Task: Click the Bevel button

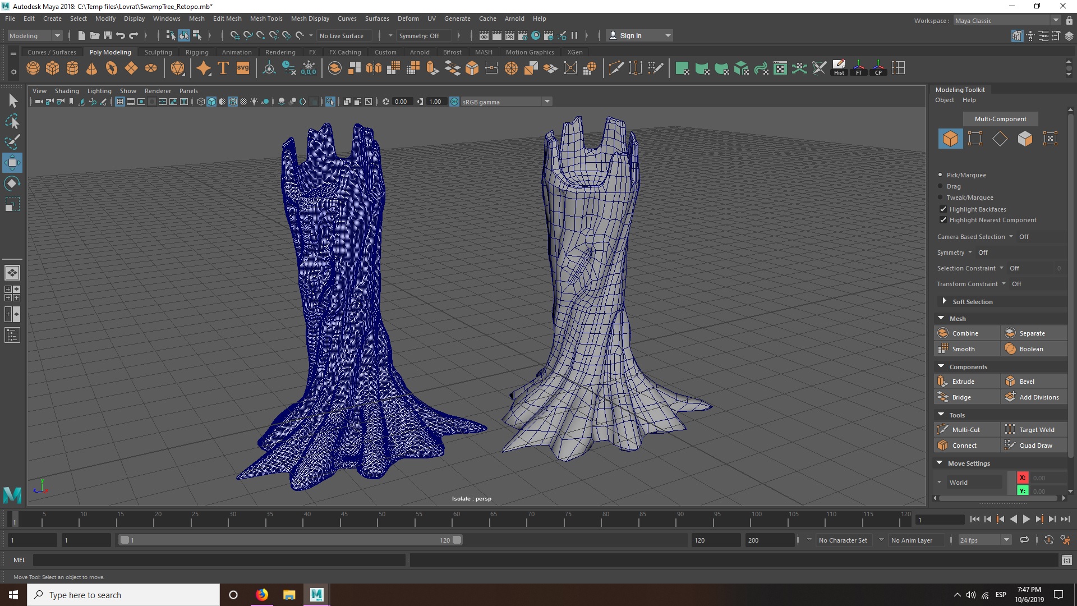Action: tap(1027, 382)
